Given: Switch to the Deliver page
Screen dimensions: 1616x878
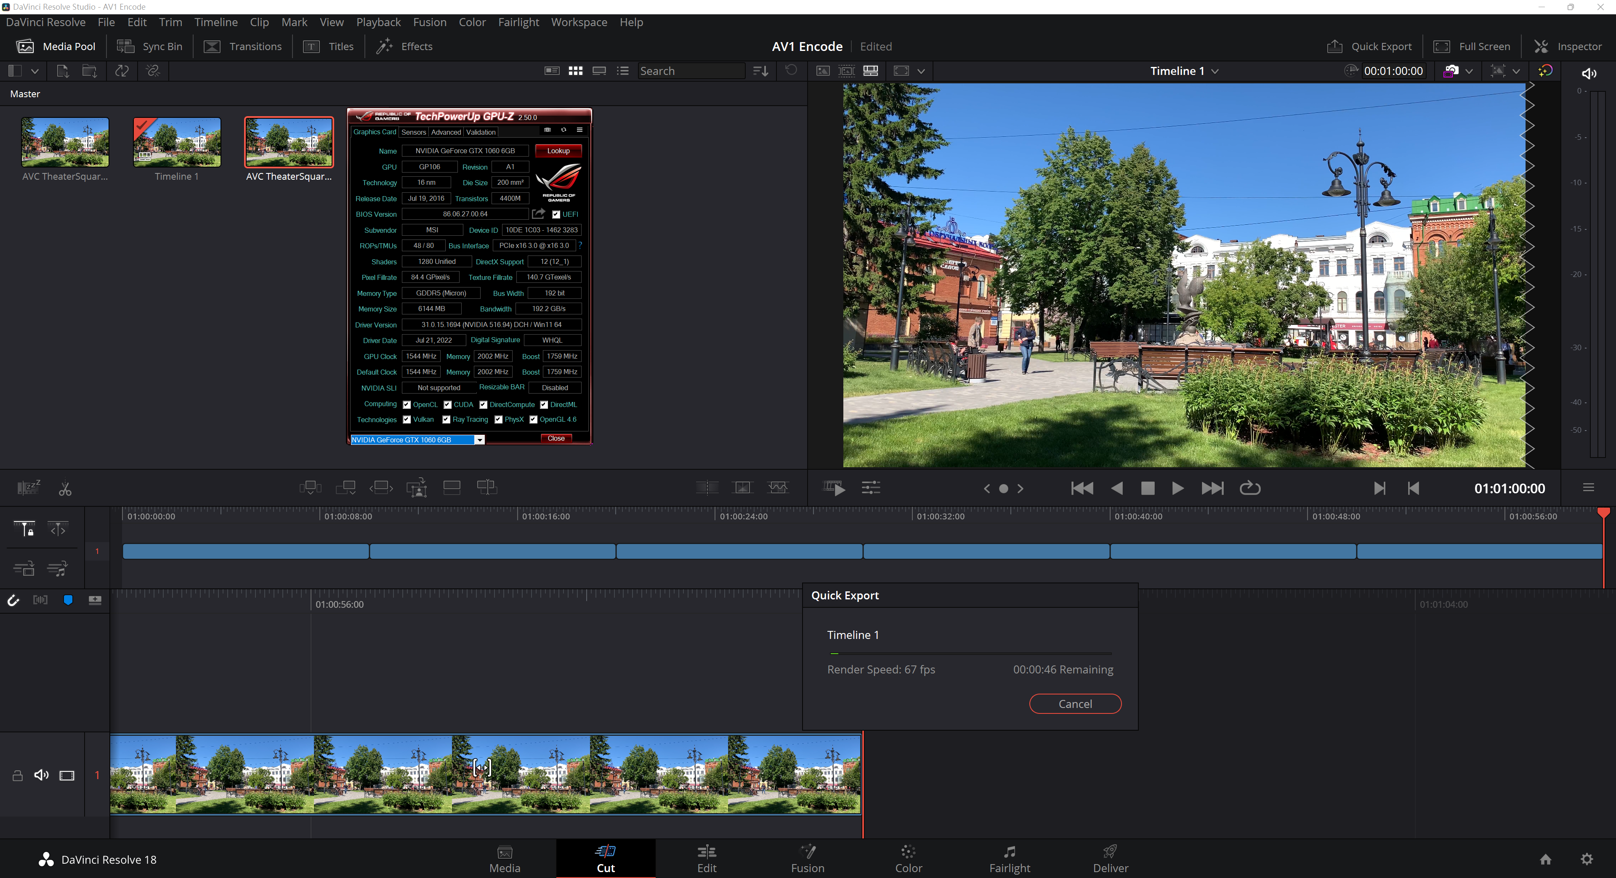Looking at the screenshot, I should click(1110, 859).
